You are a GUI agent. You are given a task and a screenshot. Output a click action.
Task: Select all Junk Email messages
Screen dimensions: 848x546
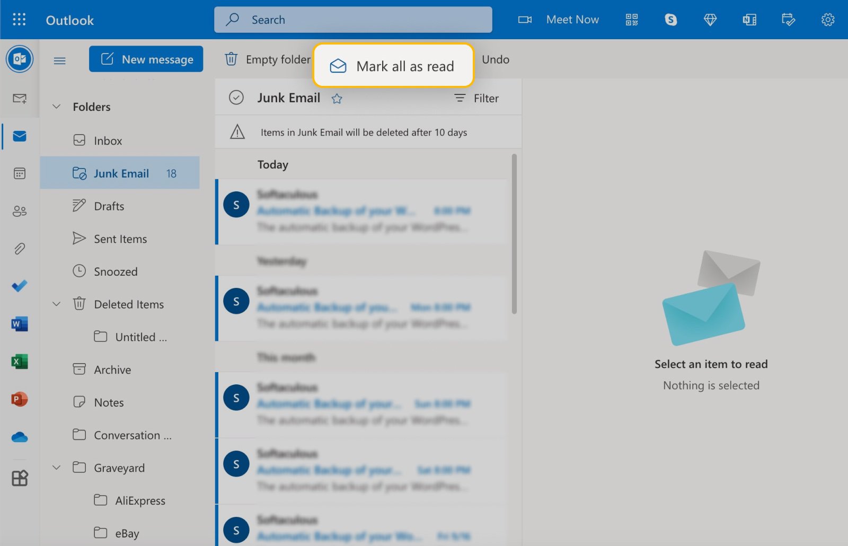coord(236,98)
